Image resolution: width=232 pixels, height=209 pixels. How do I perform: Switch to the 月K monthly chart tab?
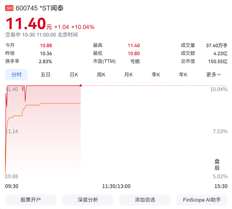pyautogui.click(x=128, y=75)
